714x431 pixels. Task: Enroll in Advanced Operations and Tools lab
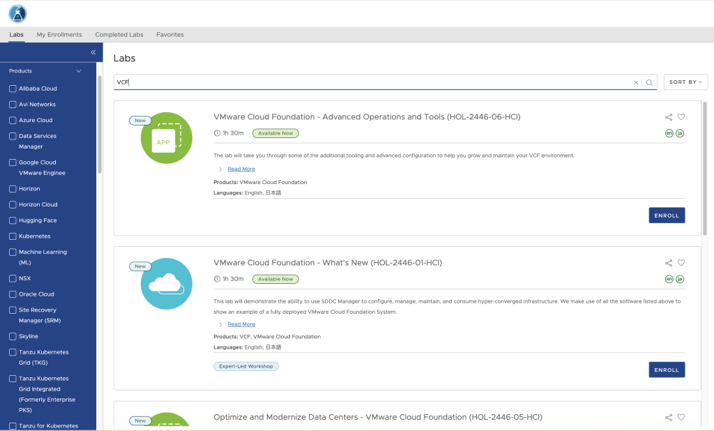click(666, 215)
